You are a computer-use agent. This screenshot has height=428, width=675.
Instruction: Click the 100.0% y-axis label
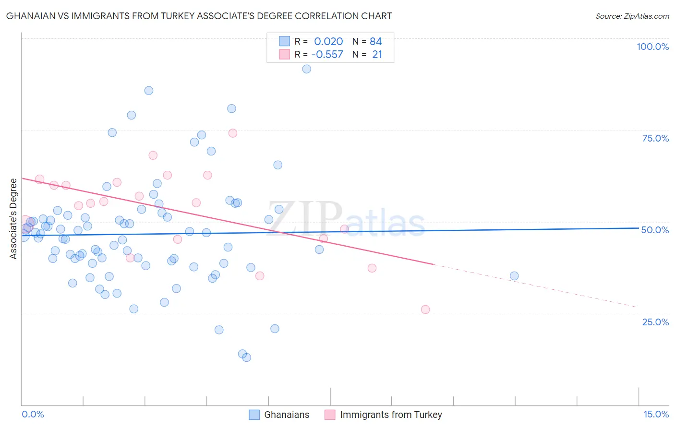click(x=653, y=47)
